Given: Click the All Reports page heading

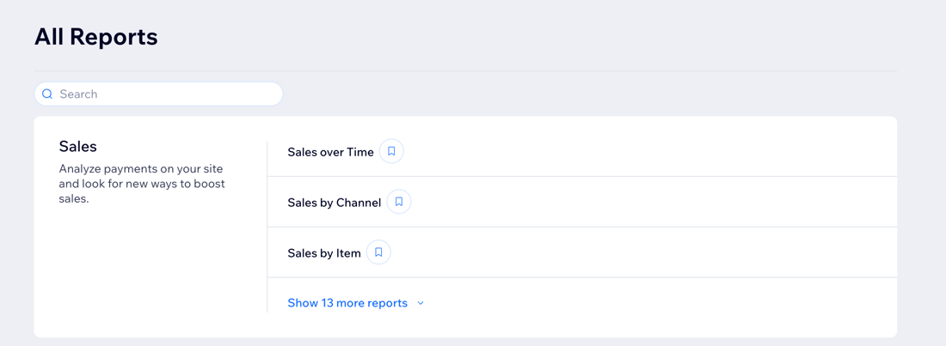Looking at the screenshot, I should click(x=96, y=37).
